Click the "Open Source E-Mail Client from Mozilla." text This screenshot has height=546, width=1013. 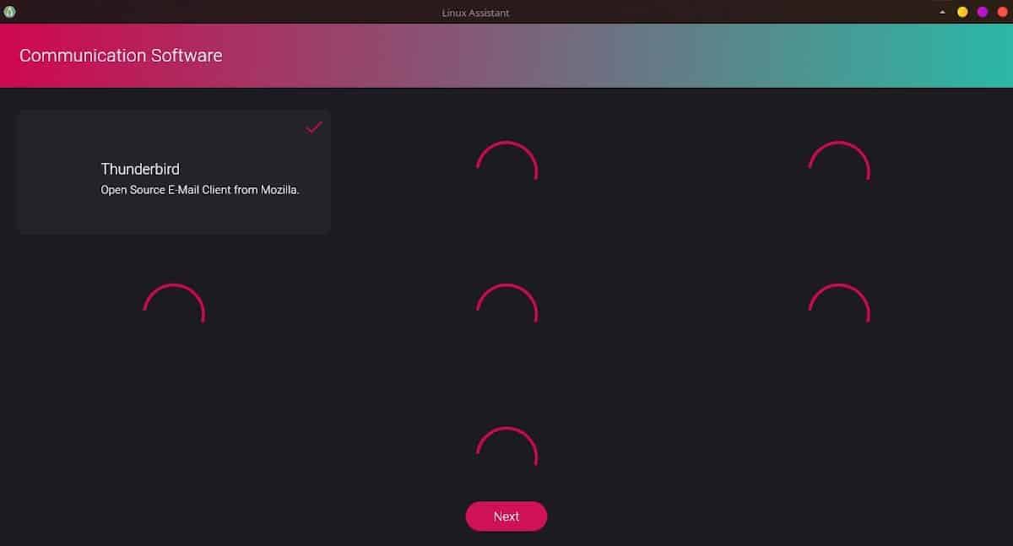click(x=200, y=190)
